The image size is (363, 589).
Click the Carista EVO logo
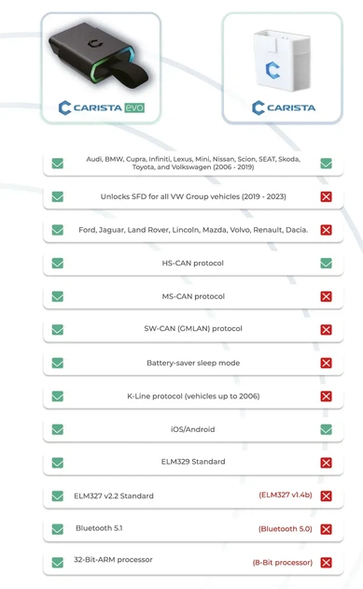pyautogui.click(x=102, y=108)
